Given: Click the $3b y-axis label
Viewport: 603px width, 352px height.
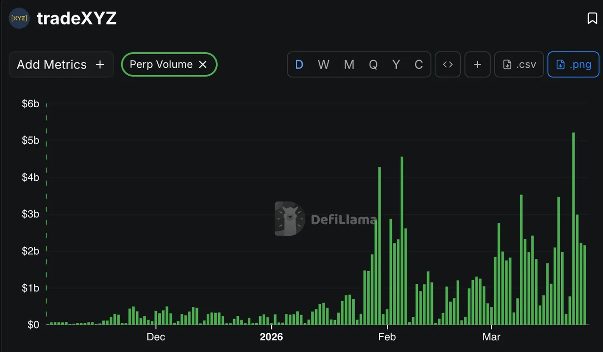Looking at the screenshot, I should click(31, 214).
